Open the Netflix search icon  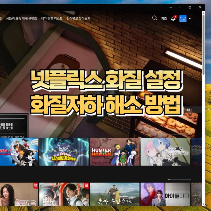154,18
